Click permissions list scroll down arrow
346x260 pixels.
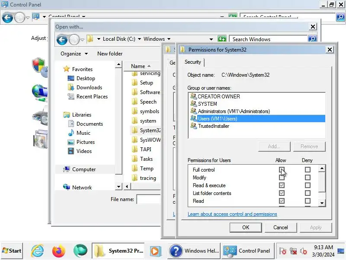pyautogui.click(x=322, y=203)
